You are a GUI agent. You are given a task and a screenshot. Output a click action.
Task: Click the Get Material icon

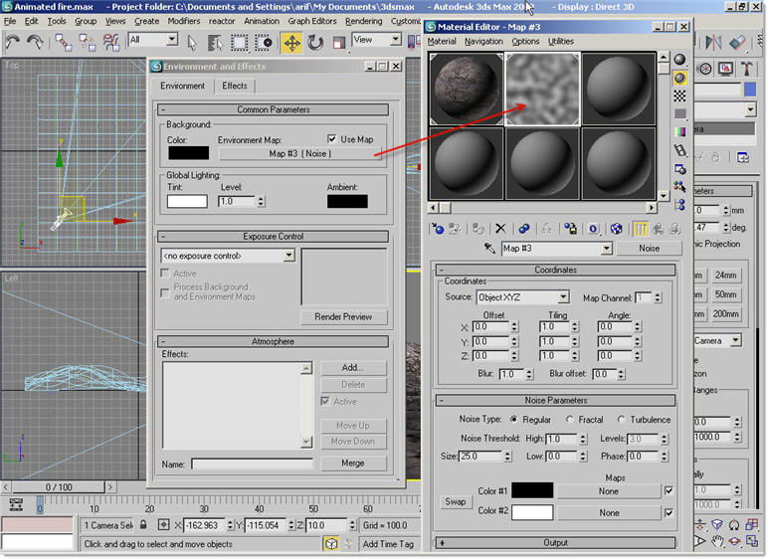438,229
